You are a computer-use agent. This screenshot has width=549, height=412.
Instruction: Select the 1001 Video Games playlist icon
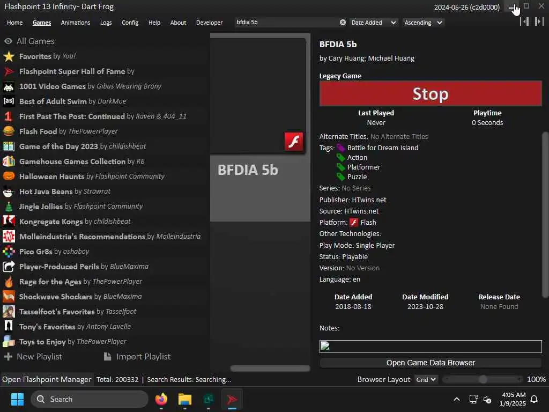click(9, 86)
